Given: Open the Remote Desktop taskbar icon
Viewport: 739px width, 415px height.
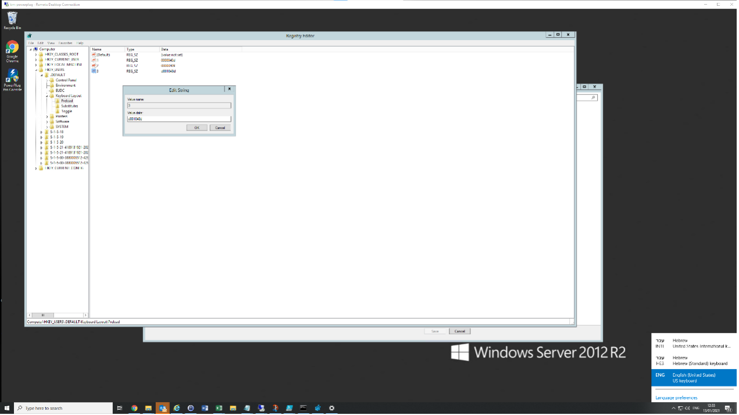Looking at the screenshot, I should (x=262, y=408).
